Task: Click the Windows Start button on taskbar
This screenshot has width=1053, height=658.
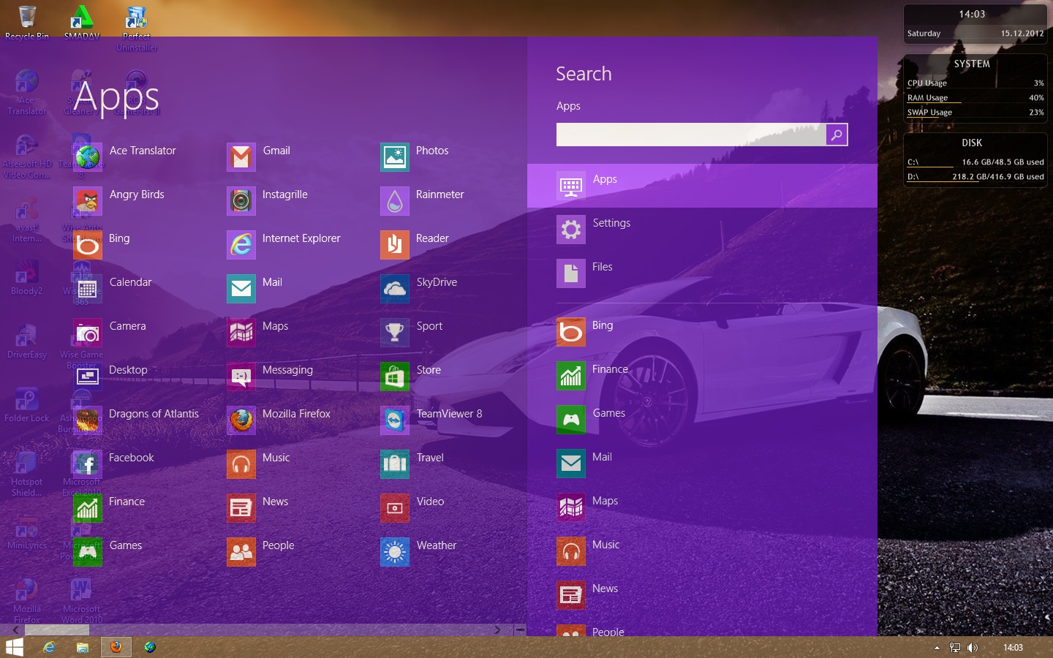Action: [x=15, y=647]
